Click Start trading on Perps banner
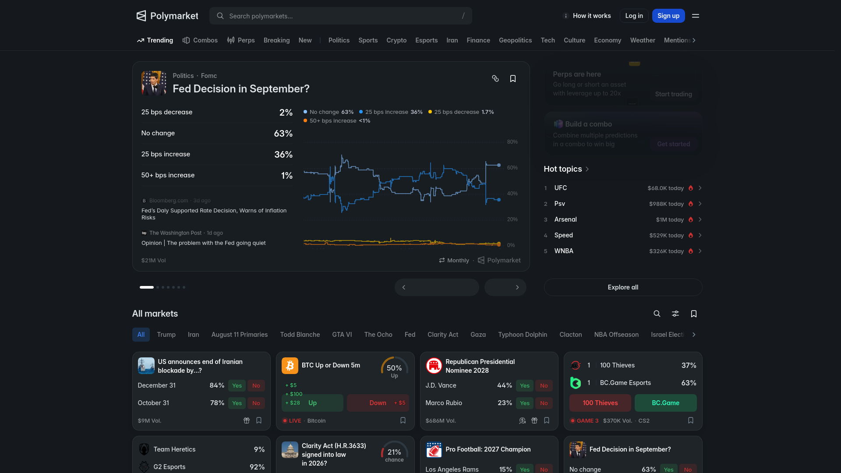841x473 pixels. click(x=673, y=94)
